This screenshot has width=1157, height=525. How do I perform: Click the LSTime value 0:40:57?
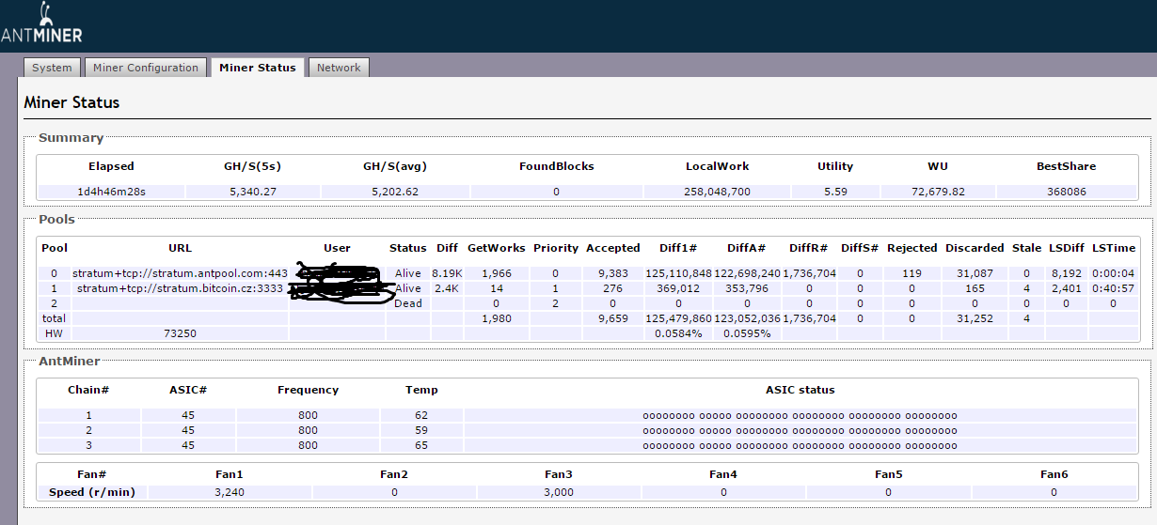(1113, 288)
